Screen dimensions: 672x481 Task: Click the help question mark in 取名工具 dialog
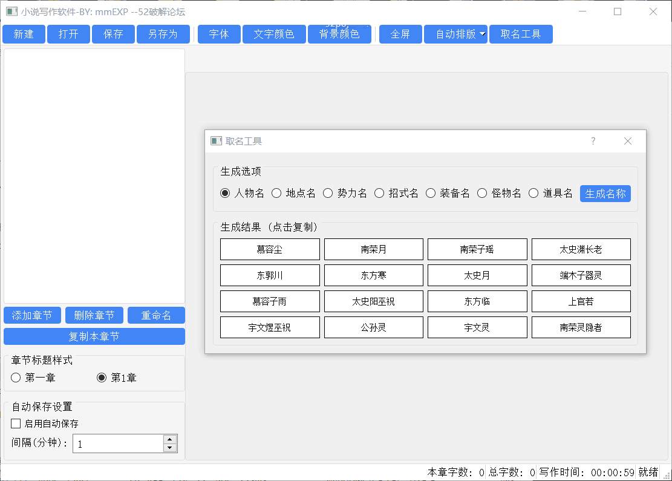tap(593, 141)
